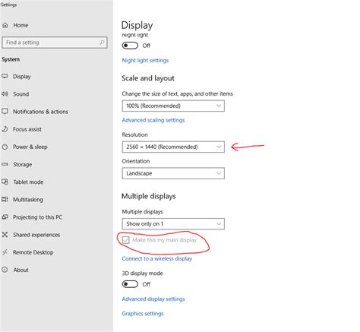Open the Landscape orientation dropdown
Viewport: 360px width, 332px height.
tap(173, 173)
